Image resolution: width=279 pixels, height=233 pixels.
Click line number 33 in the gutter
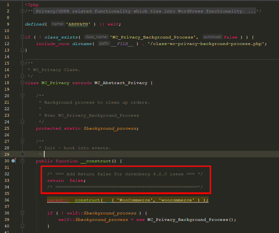pyautogui.click(x=7, y=180)
